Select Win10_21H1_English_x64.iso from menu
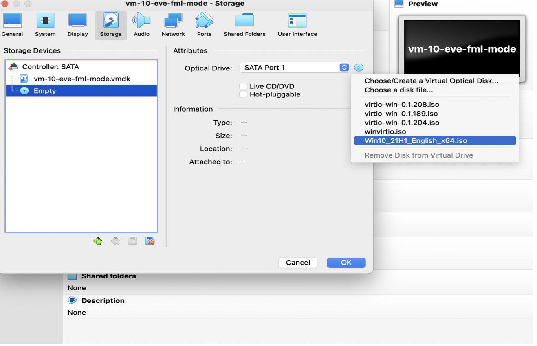 click(x=416, y=141)
